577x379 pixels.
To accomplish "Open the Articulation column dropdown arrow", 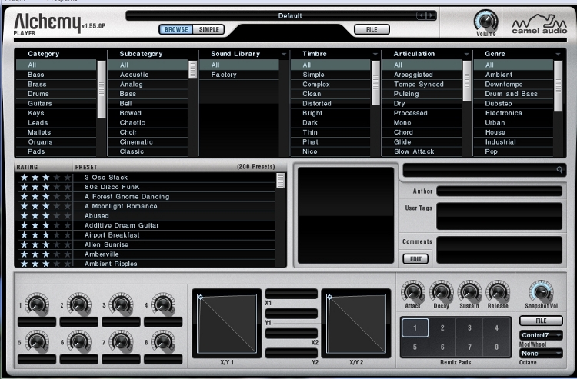I will point(466,54).
